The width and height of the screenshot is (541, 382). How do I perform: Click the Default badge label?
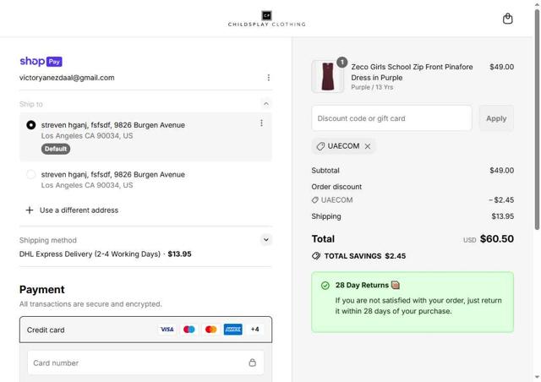(56, 149)
